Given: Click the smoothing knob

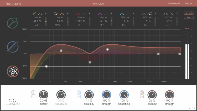Looking at the screenshot, I should click(x=124, y=95).
